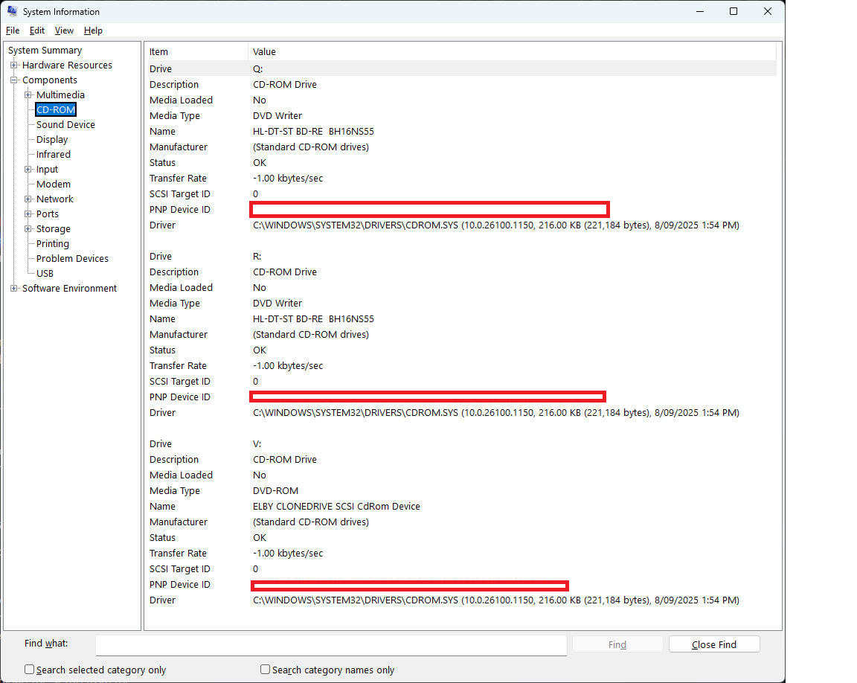Open the View menu
This screenshot has height=683, width=857.
pyautogui.click(x=64, y=31)
